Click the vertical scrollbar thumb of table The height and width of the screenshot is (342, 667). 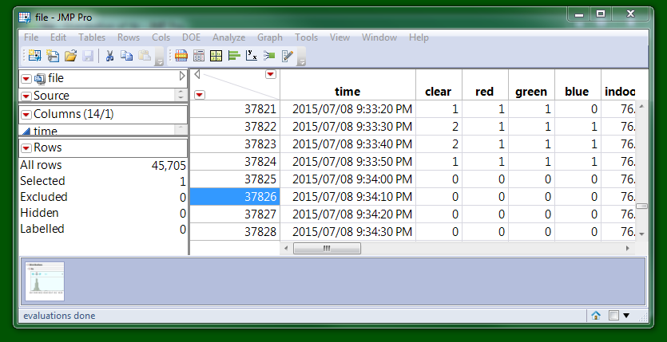pos(642,206)
